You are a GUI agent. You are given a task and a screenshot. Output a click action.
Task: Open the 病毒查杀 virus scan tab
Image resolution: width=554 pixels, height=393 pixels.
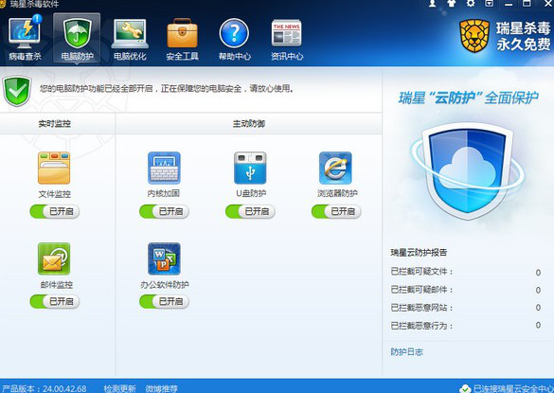[x=25, y=38]
